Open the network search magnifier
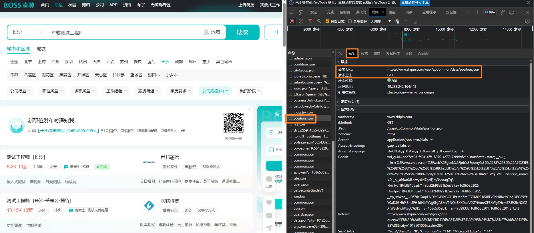The width and height of the screenshot is (534, 233). pos(319,21)
